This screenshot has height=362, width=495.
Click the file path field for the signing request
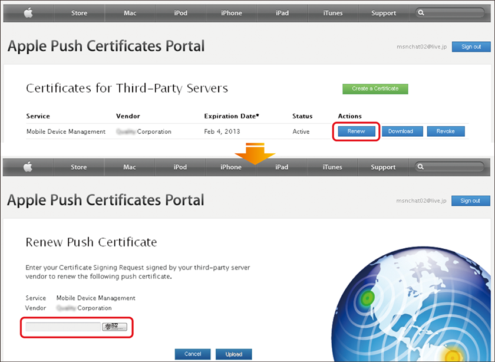point(63,327)
